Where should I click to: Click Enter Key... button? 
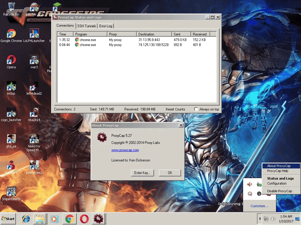point(142,173)
